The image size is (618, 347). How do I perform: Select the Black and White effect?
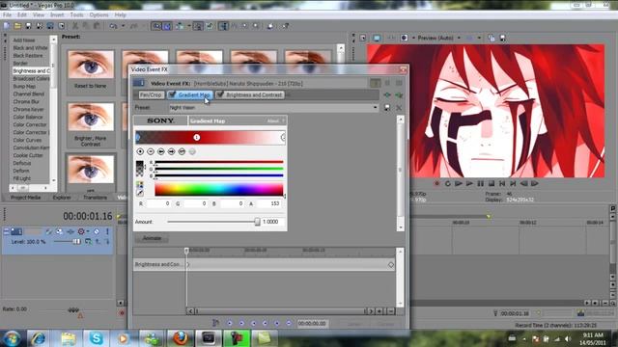(x=30, y=47)
